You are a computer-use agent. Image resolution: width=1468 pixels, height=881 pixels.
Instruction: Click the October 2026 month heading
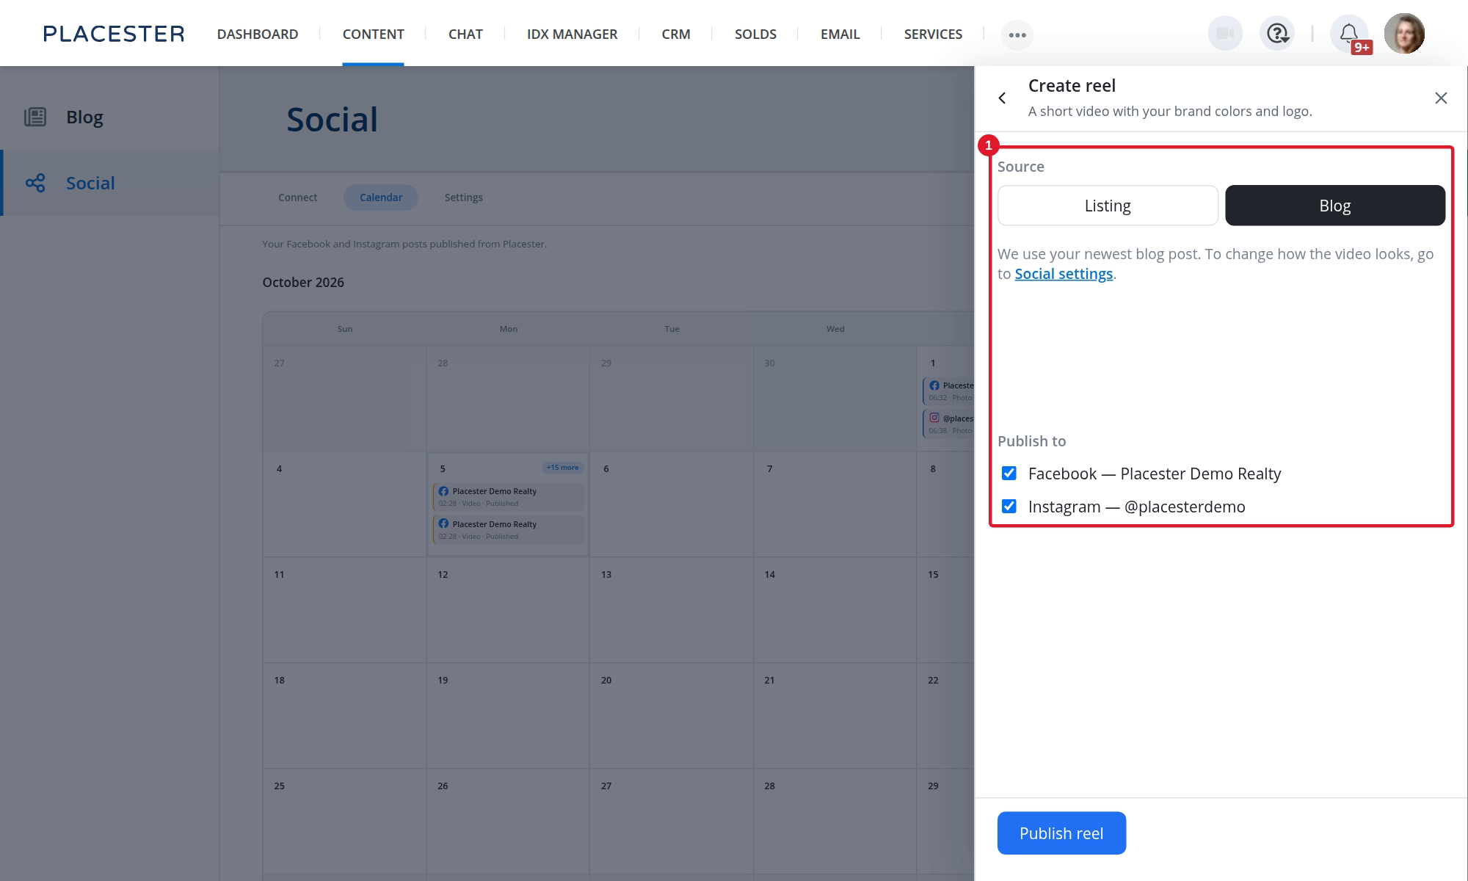pyautogui.click(x=303, y=283)
